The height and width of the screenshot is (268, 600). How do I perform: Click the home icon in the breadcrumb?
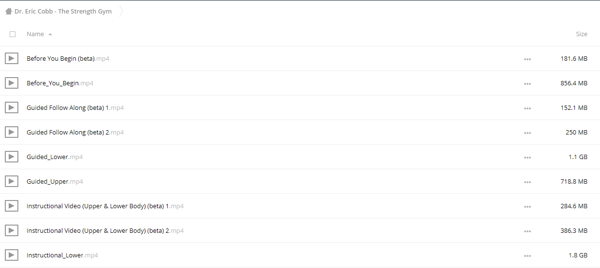click(9, 11)
